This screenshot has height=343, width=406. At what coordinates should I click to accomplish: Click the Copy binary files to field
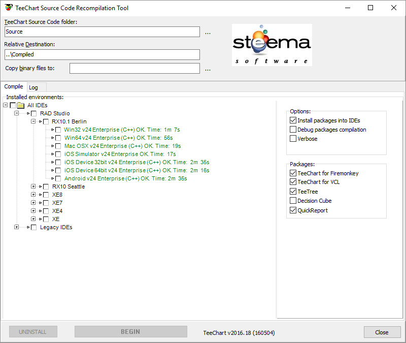[134, 68]
